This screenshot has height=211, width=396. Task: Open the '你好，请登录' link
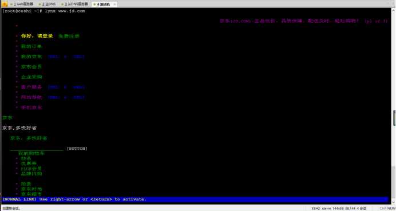(37, 36)
